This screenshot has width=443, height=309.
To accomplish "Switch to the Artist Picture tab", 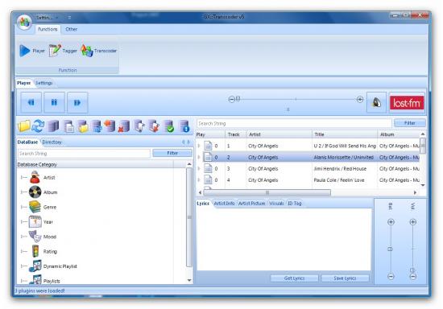I will (251, 203).
